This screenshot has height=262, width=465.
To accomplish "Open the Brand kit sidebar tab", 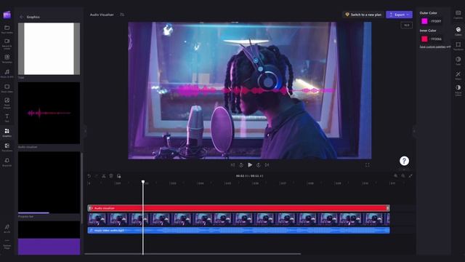I will pyautogui.click(x=7, y=162).
